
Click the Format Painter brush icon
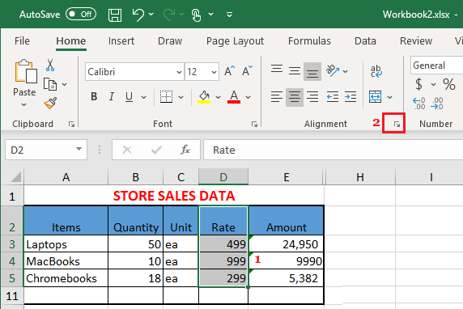(50, 103)
